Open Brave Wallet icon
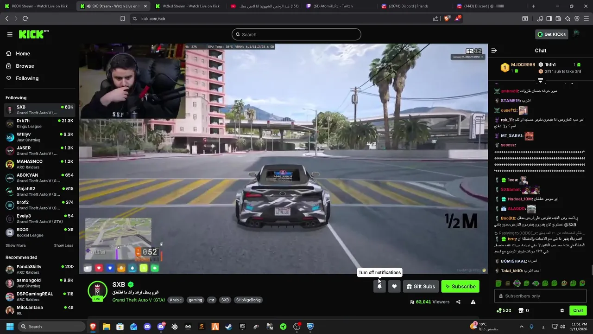 pyautogui.click(x=558, y=19)
